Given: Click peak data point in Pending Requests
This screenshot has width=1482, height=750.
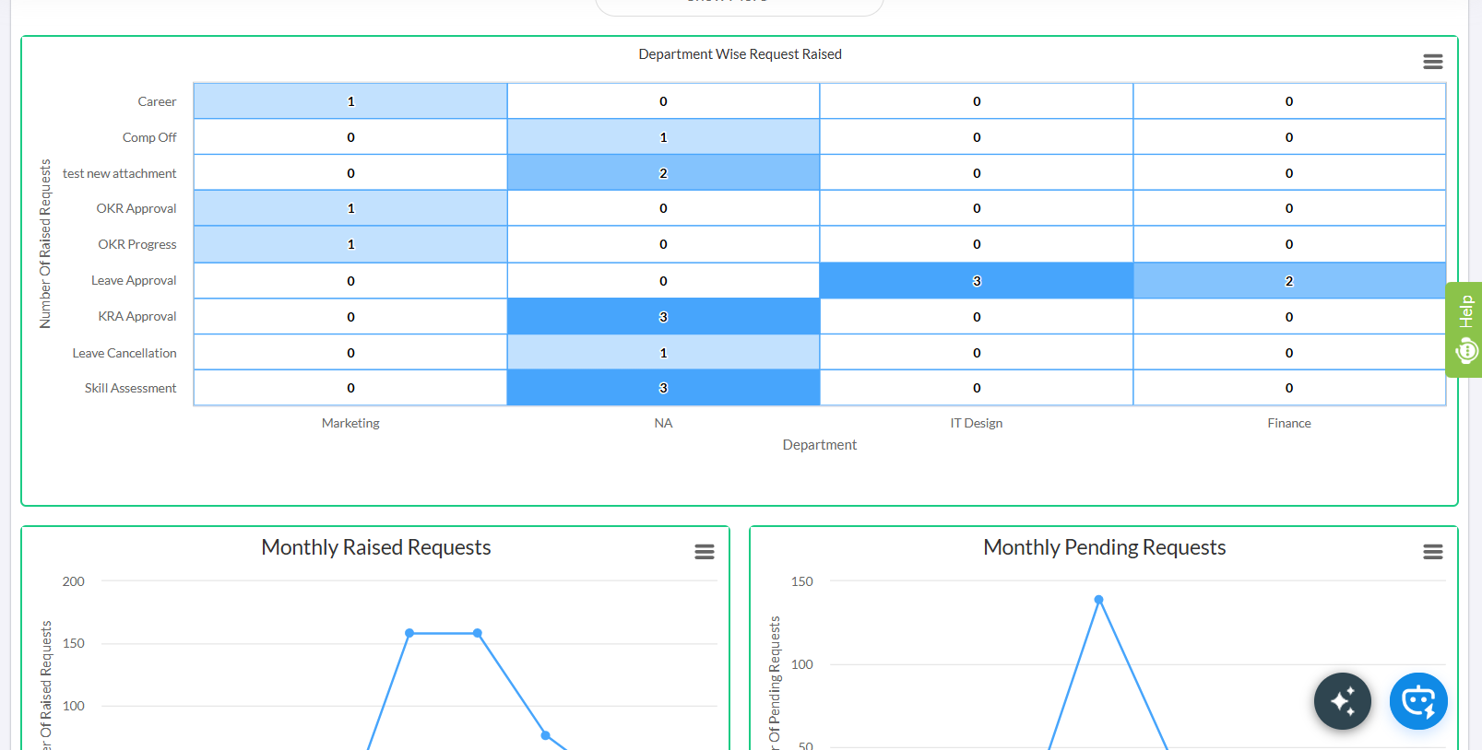Looking at the screenshot, I should [1098, 600].
